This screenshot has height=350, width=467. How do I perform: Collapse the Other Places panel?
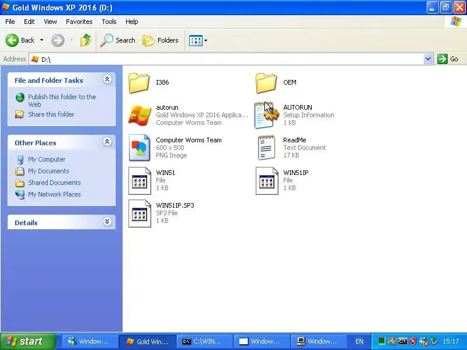tap(107, 142)
